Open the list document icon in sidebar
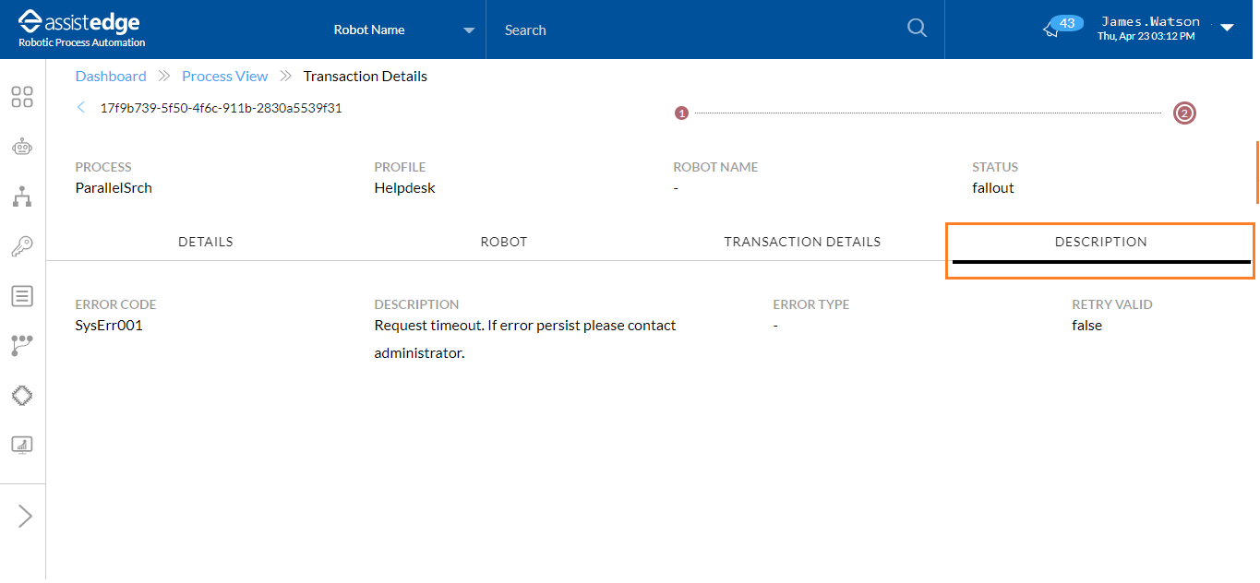This screenshot has width=1260, height=583. pos(22,296)
